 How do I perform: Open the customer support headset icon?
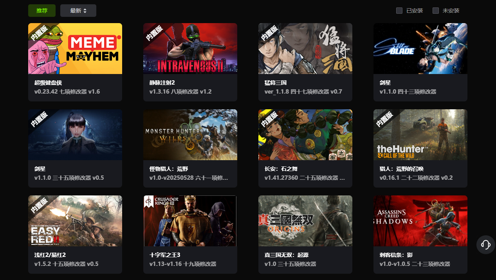[x=486, y=245]
